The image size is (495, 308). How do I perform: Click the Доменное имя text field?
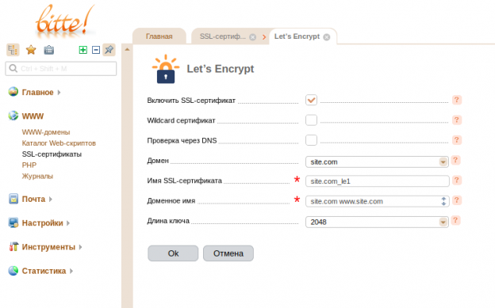tap(378, 201)
